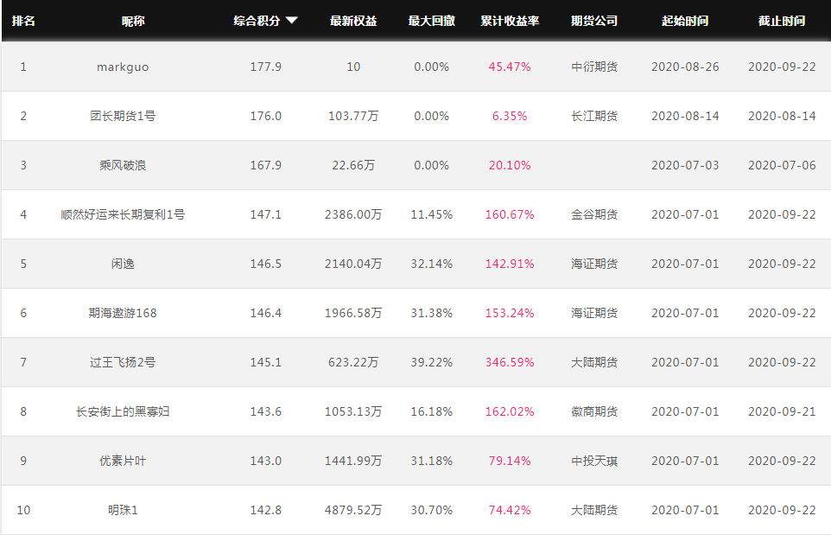
Task: Click the 最大回撤 column header
Action: pyautogui.click(x=431, y=21)
